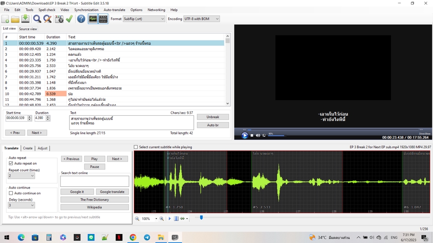Open the waveform zoom 100% dropdown
This screenshot has width=433, height=243.
click(x=156, y=219)
